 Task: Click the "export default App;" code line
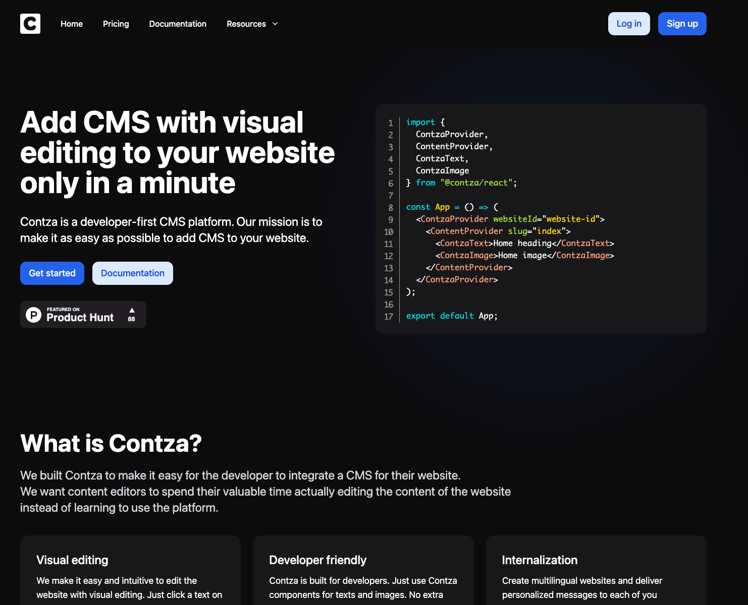[452, 316]
